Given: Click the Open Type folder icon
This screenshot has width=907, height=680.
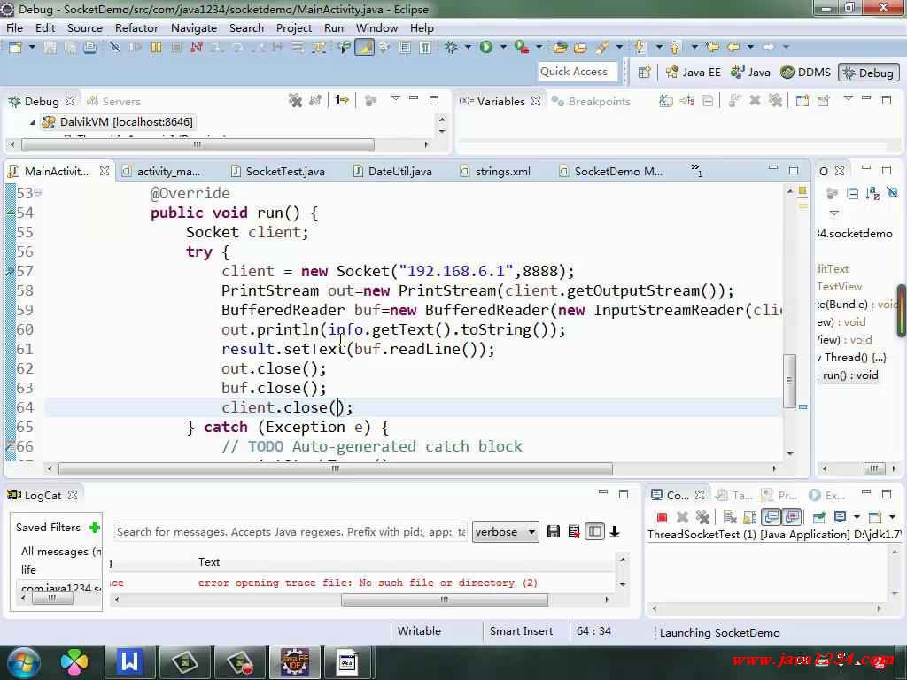Looking at the screenshot, I should pos(560,48).
